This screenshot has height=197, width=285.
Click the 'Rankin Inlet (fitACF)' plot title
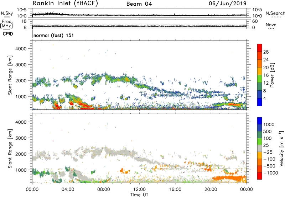(x=65, y=4)
